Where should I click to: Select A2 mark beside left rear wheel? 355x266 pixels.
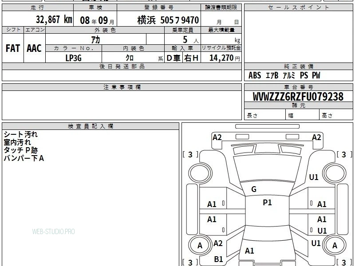(218, 243)
